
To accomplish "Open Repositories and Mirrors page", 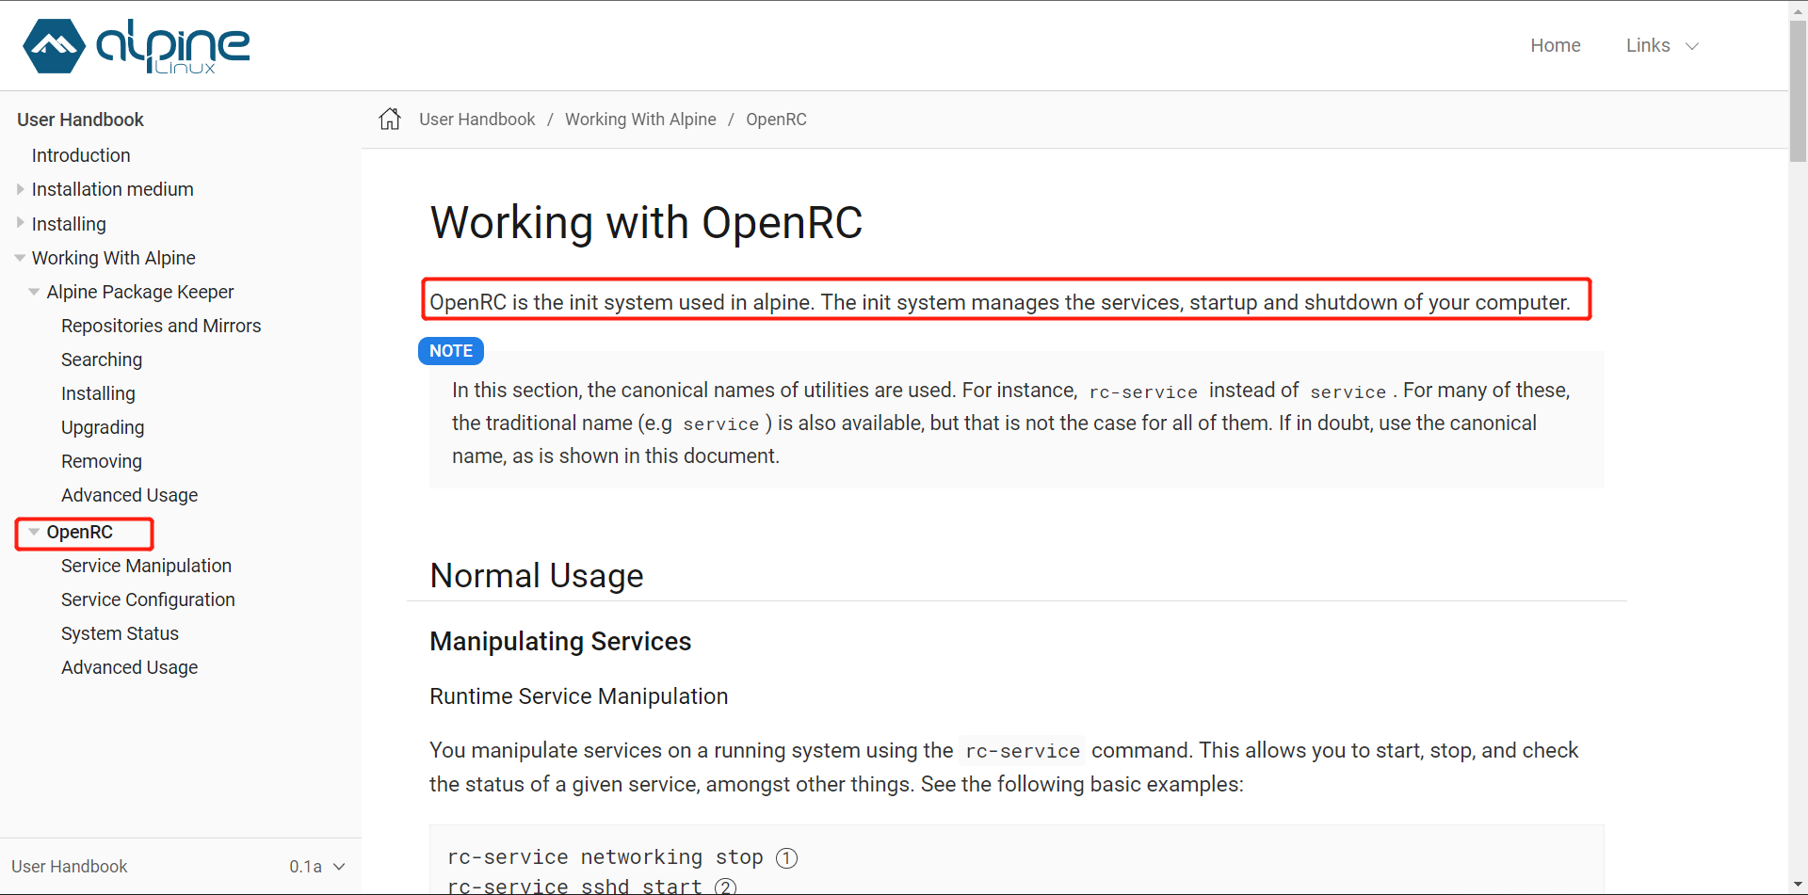I will 161,326.
